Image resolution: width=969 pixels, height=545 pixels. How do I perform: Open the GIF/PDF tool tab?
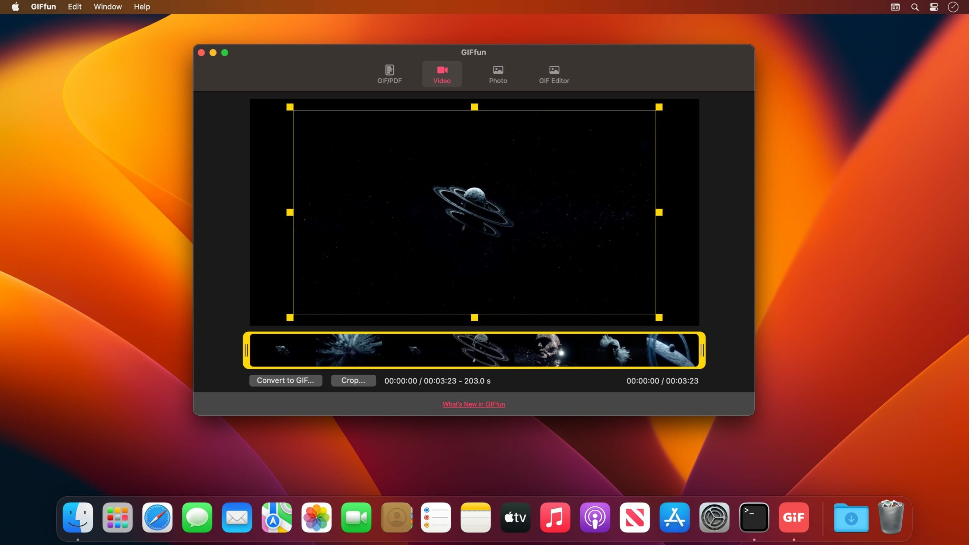click(x=389, y=74)
